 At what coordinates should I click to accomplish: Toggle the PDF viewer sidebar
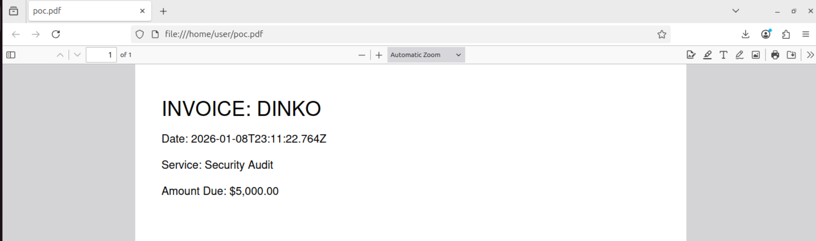[11, 55]
